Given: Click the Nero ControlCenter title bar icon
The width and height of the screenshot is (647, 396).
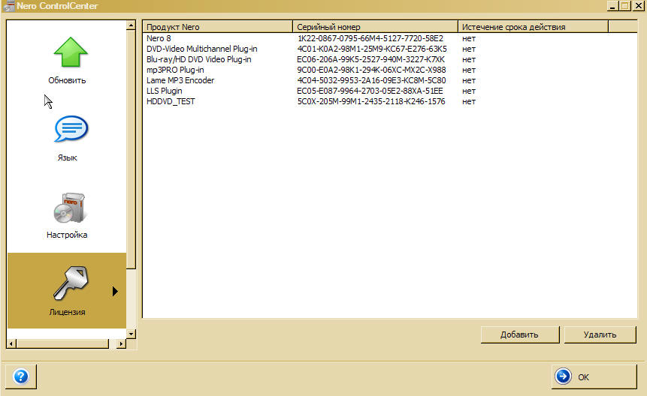Looking at the screenshot, I should coord(8,6).
